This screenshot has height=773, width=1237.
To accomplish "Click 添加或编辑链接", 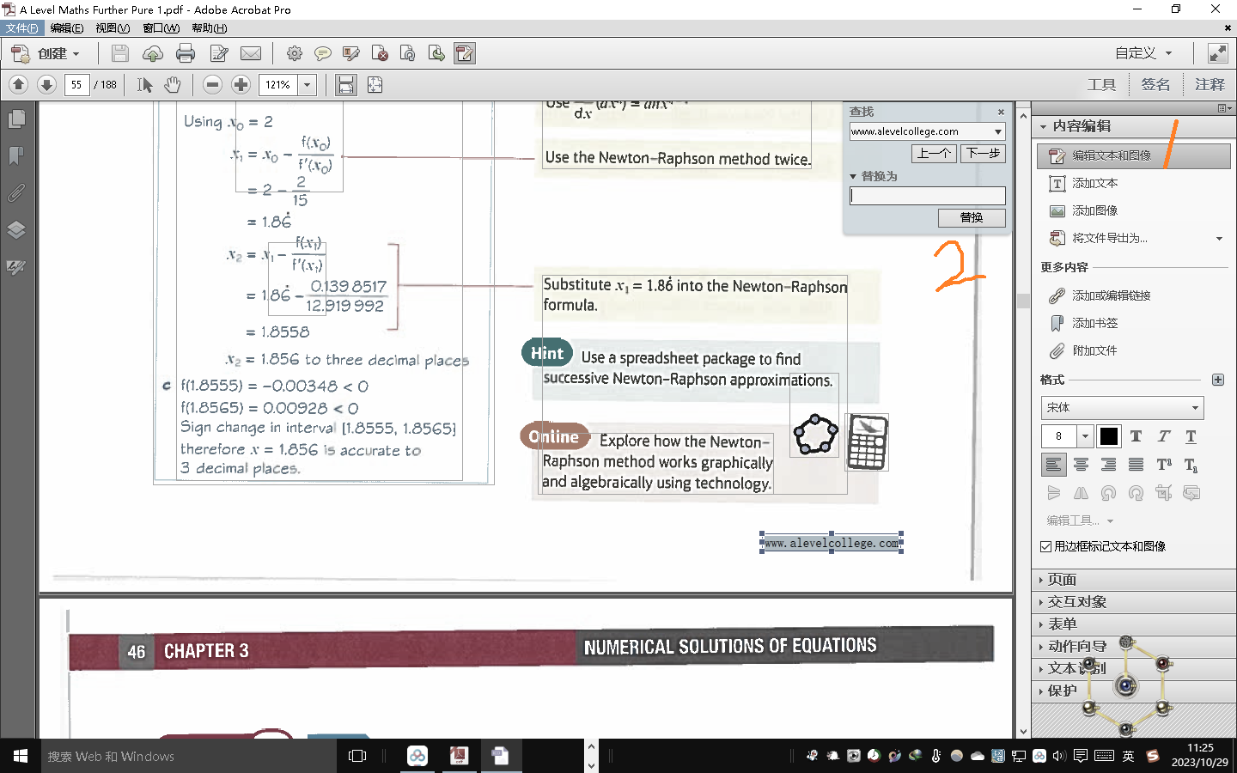I will point(1111,295).
